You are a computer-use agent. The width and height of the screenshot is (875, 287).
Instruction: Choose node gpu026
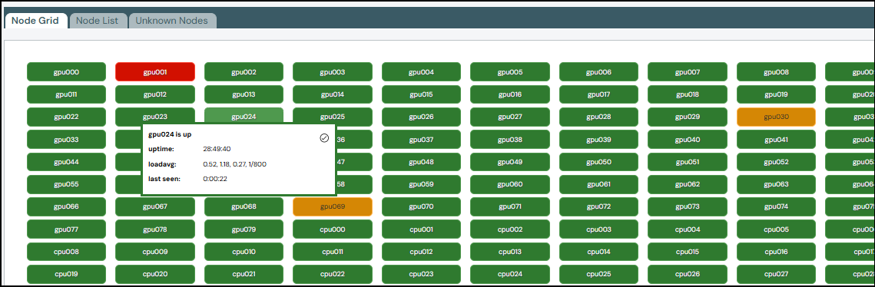421,117
